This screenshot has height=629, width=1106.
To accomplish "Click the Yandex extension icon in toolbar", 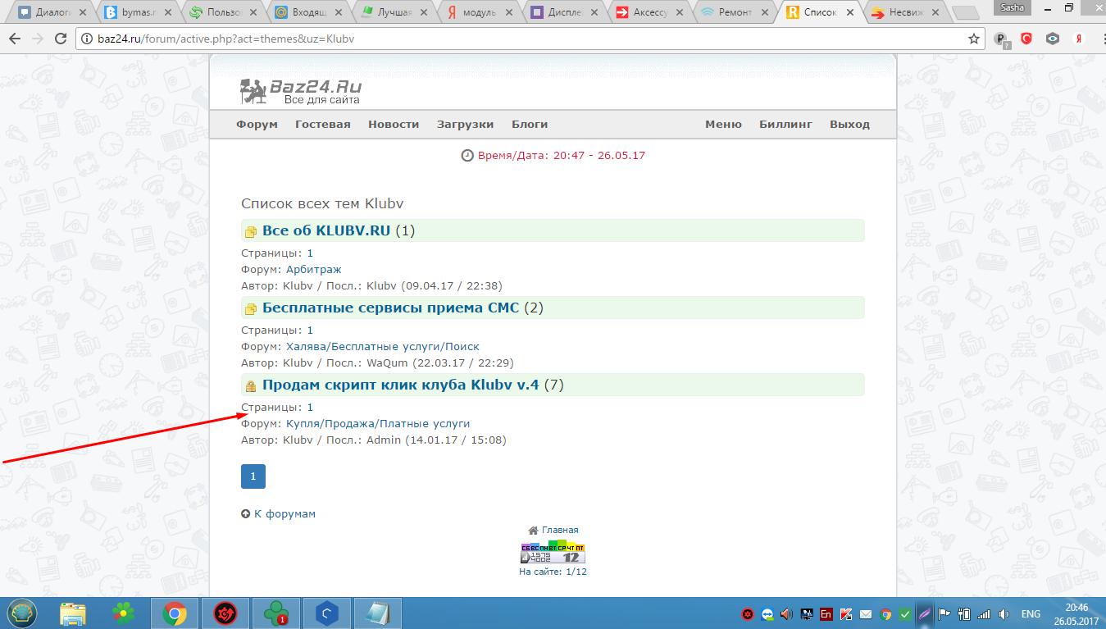I will click(x=1080, y=39).
